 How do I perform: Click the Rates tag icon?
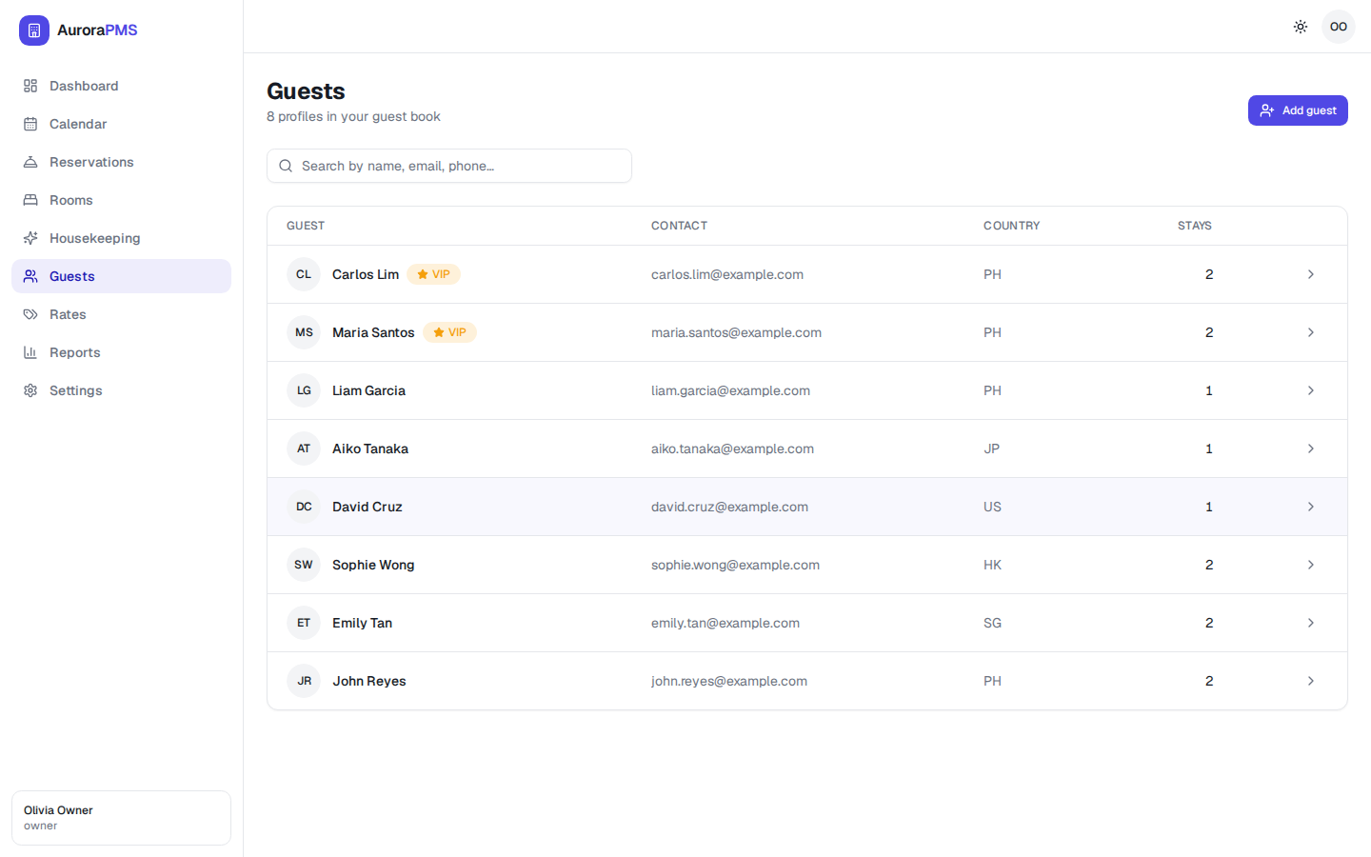[x=30, y=314]
